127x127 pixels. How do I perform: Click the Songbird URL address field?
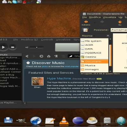pyautogui.click(x=74, y=56)
